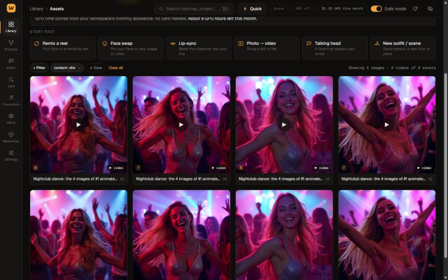Open the Characters section in the sidebar
The width and height of the screenshot is (448, 280).
coord(11,100)
